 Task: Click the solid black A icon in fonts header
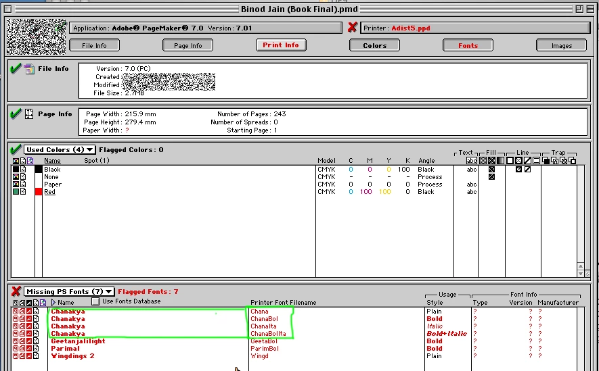[29, 303]
